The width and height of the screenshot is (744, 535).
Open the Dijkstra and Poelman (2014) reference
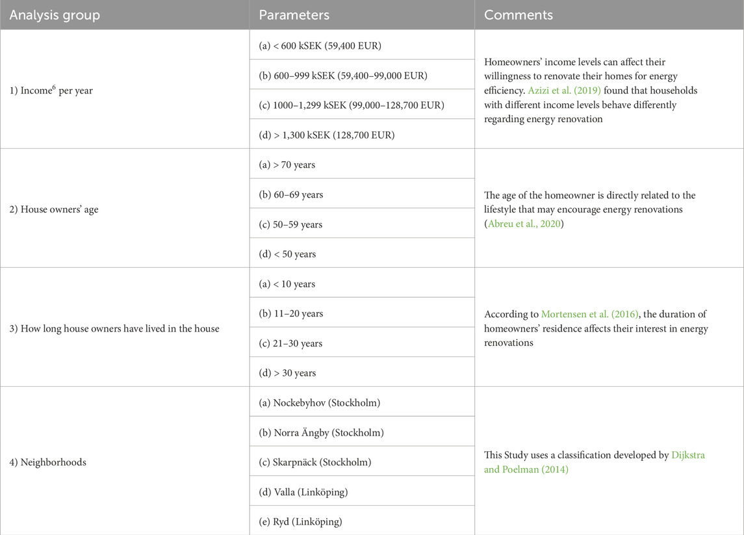pos(595,462)
